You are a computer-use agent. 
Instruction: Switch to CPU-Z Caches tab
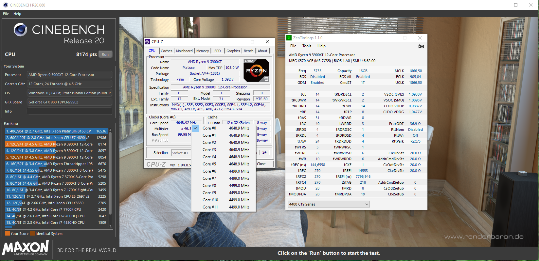point(166,51)
